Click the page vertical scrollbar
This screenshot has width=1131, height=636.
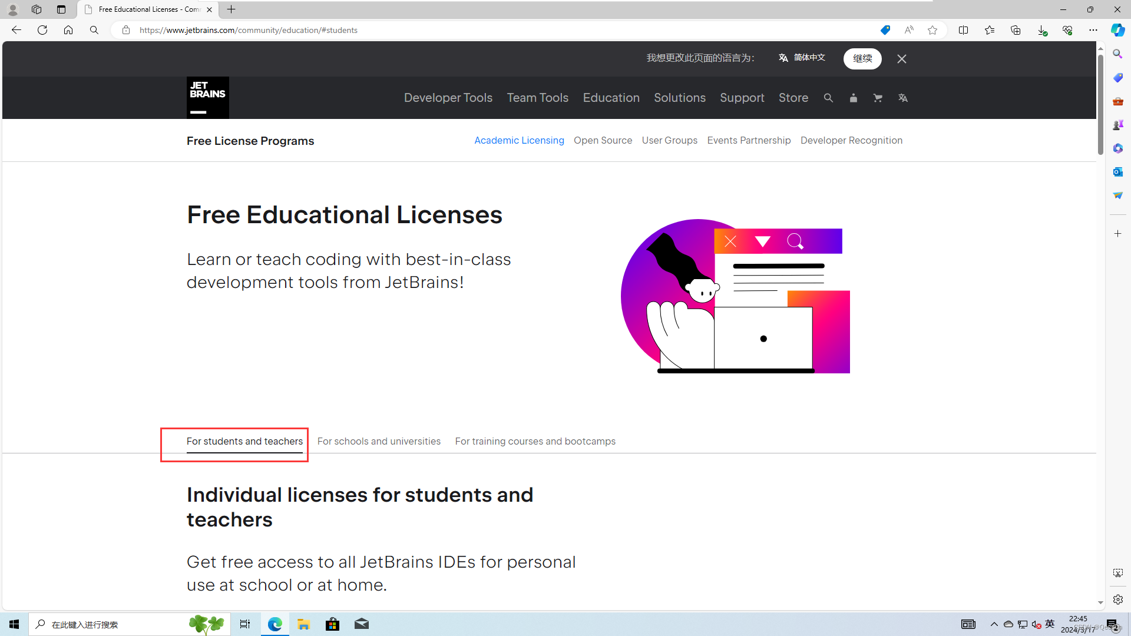pos(1100,105)
